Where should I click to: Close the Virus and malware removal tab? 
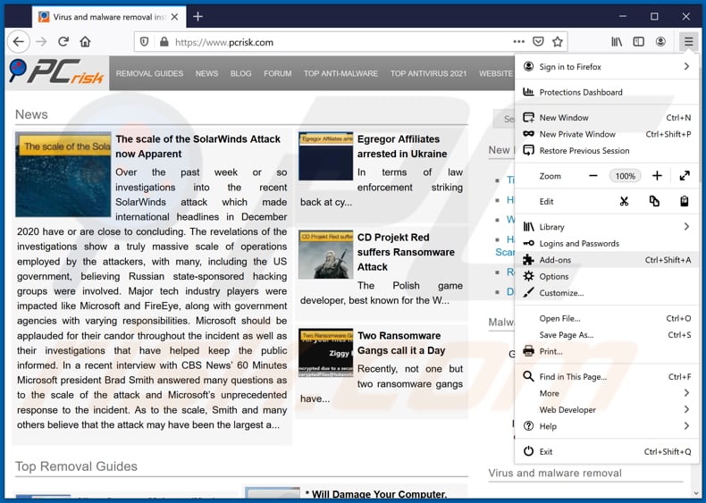174,17
